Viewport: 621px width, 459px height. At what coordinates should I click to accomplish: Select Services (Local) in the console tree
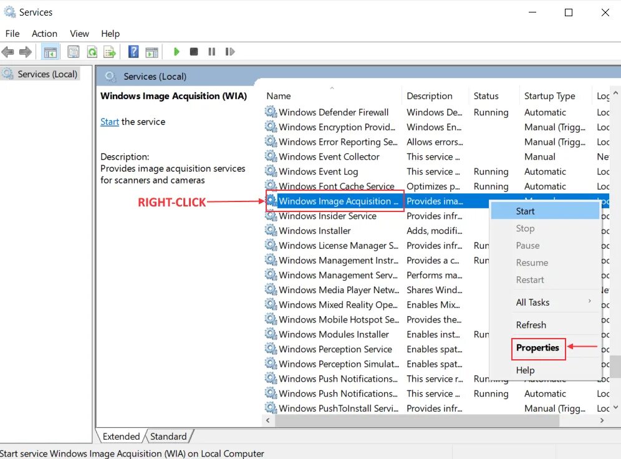[x=47, y=74]
